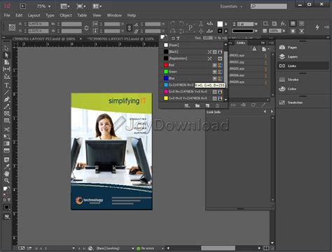The height and width of the screenshot is (252, 332).
Task: Select the Red swatch
Action: coord(192,65)
